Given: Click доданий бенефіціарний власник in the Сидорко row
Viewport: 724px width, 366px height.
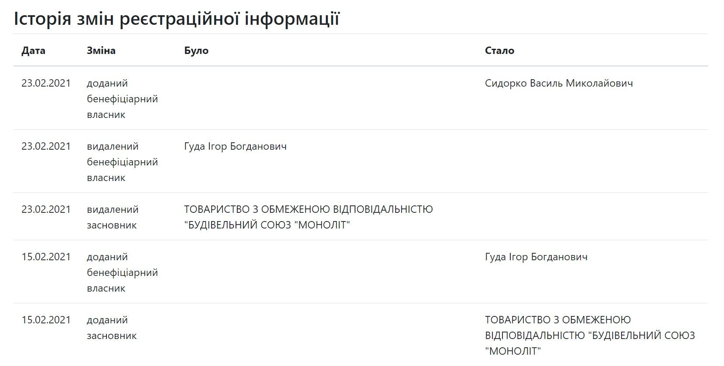Looking at the screenshot, I should coord(122,99).
